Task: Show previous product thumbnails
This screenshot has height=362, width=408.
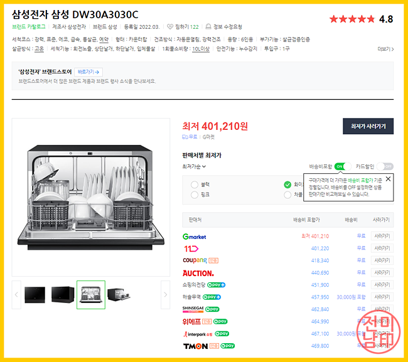Action: (16, 295)
